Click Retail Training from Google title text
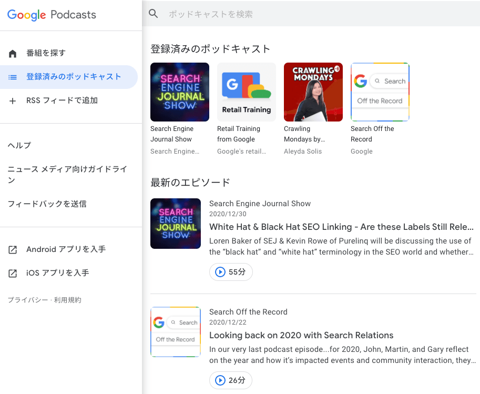The image size is (480, 394). point(239,134)
